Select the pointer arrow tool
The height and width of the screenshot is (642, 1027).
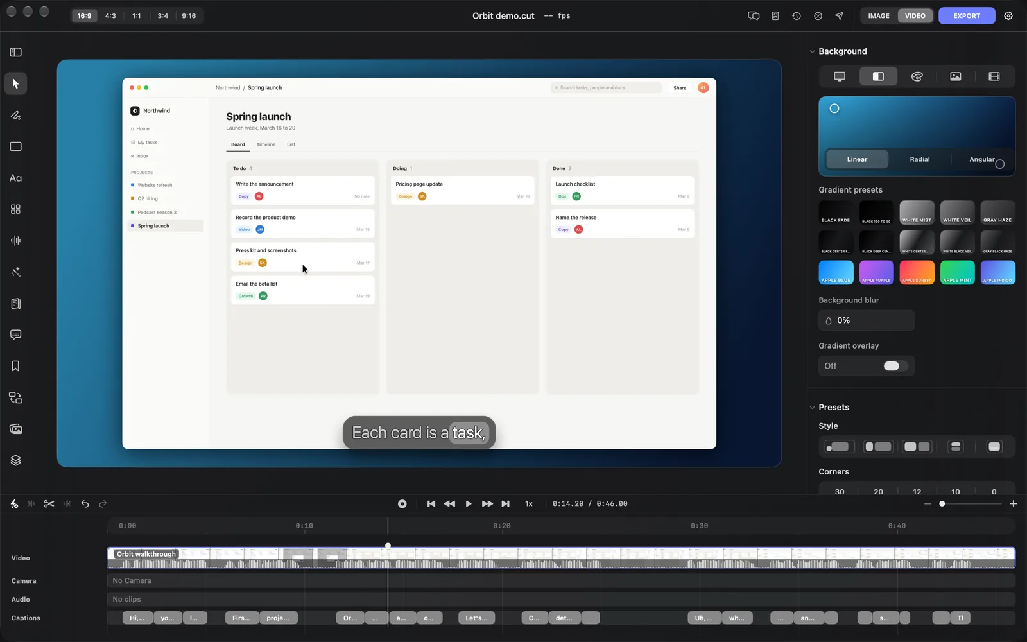16,83
